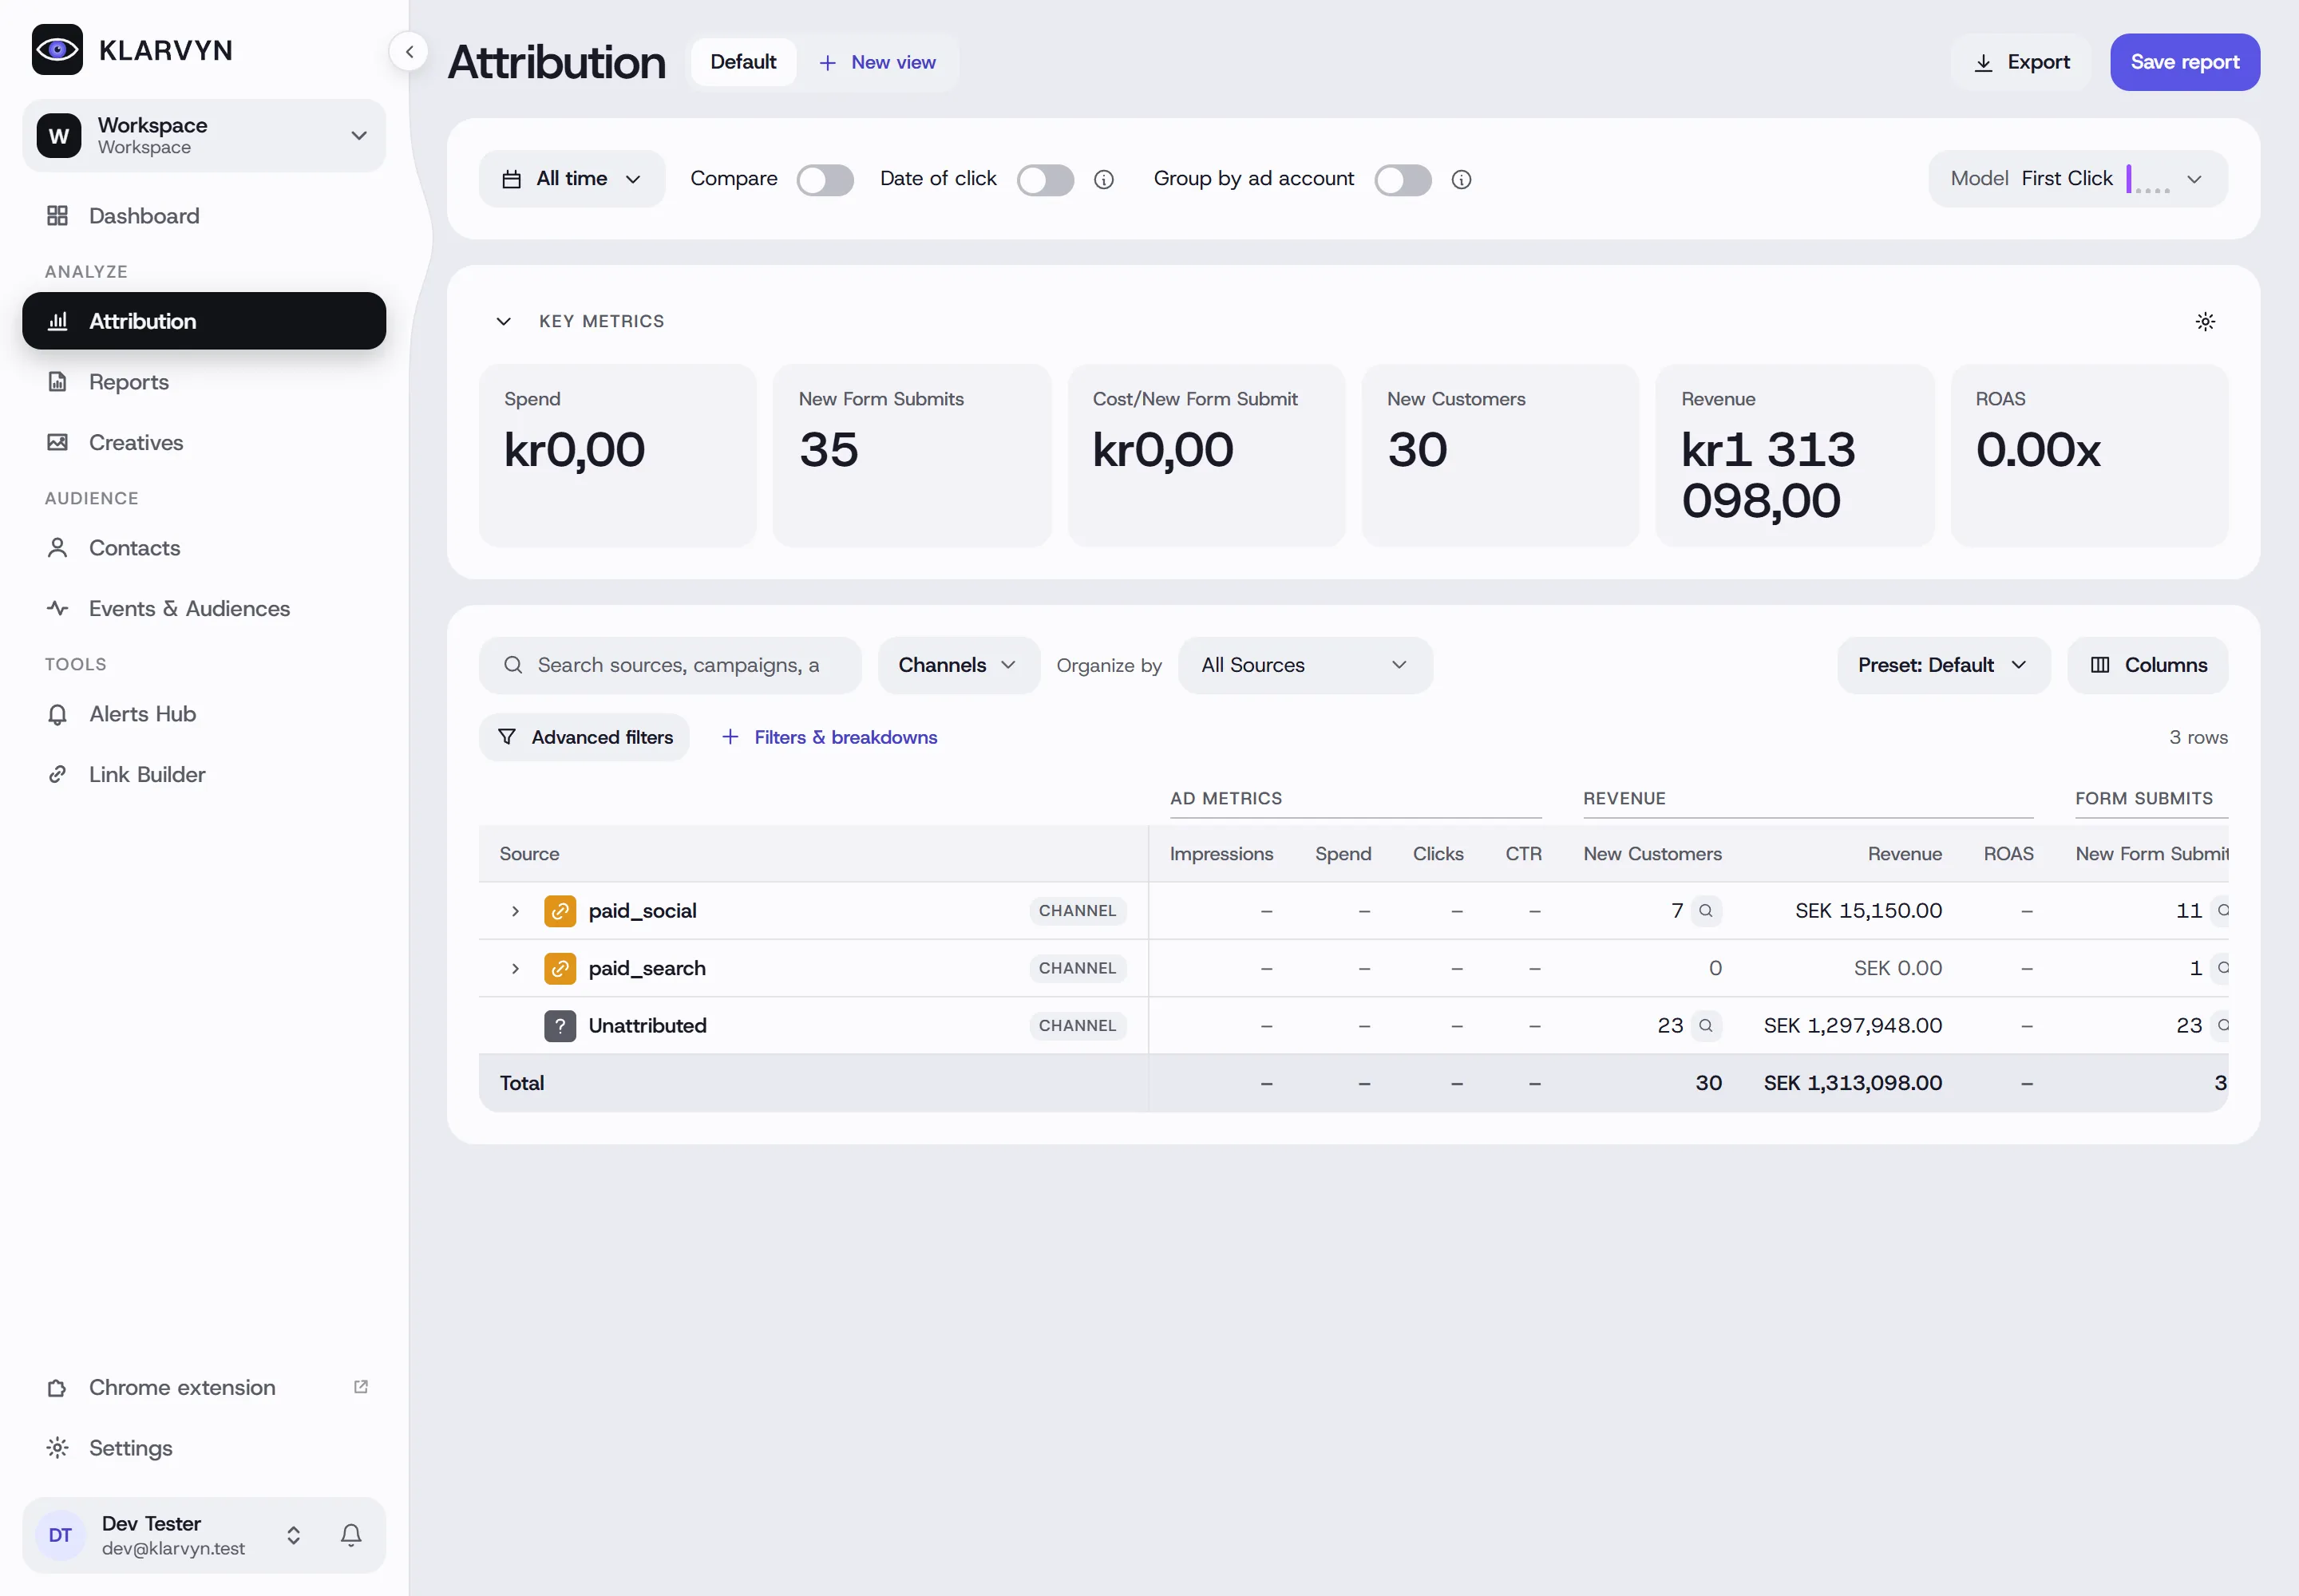The image size is (2299, 1596).
Task: Expand the paid_social row
Action: tap(515, 911)
